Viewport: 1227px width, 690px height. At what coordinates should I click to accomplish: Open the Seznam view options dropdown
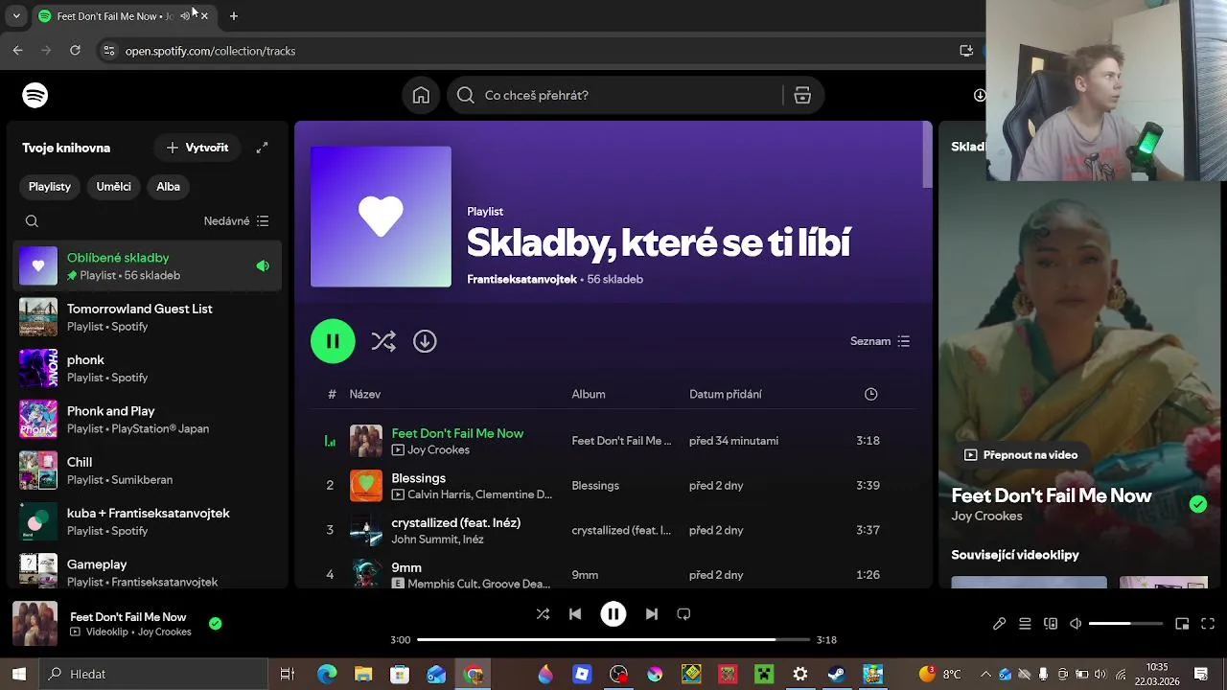click(880, 341)
